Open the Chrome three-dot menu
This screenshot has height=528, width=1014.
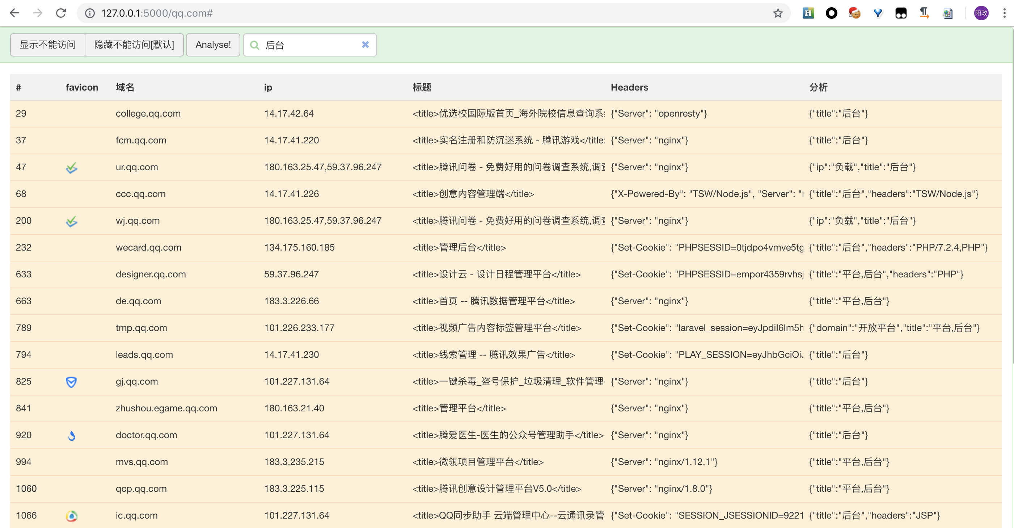pyautogui.click(x=1005, y=13)
